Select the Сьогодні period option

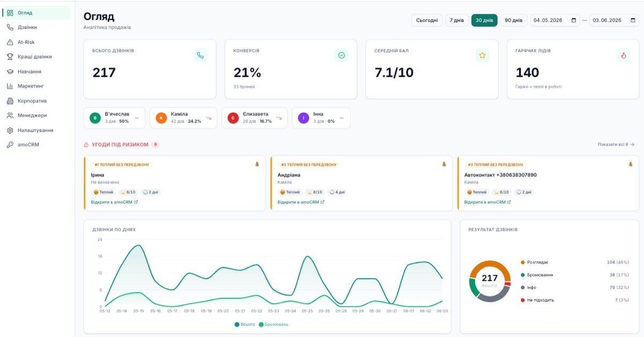point(427,20)
